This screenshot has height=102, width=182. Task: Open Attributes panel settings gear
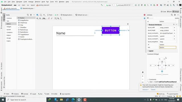175,15
